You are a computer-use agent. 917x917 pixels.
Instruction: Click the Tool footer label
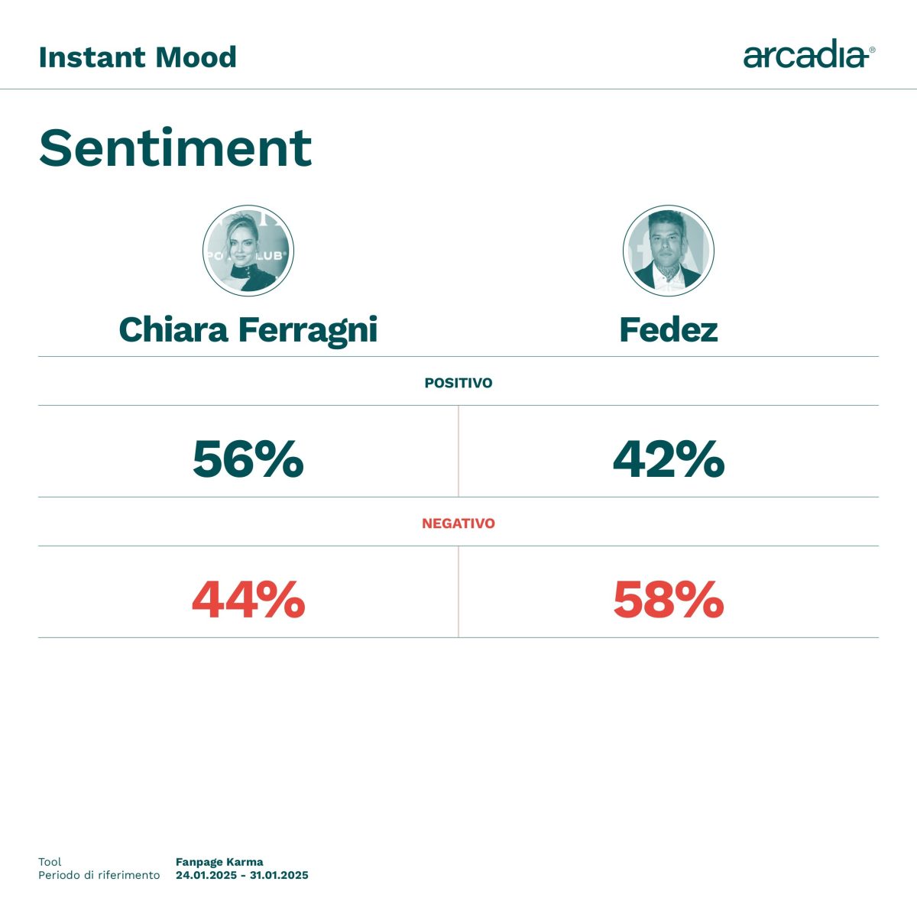[50, 862]
